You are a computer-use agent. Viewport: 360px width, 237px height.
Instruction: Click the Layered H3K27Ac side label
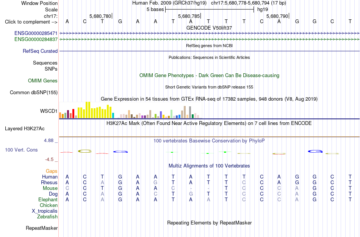[x=25, y=129]
